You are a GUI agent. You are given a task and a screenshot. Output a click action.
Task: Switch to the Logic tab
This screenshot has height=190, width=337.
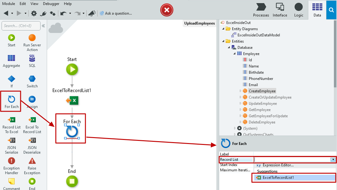(x=298, y=10)
